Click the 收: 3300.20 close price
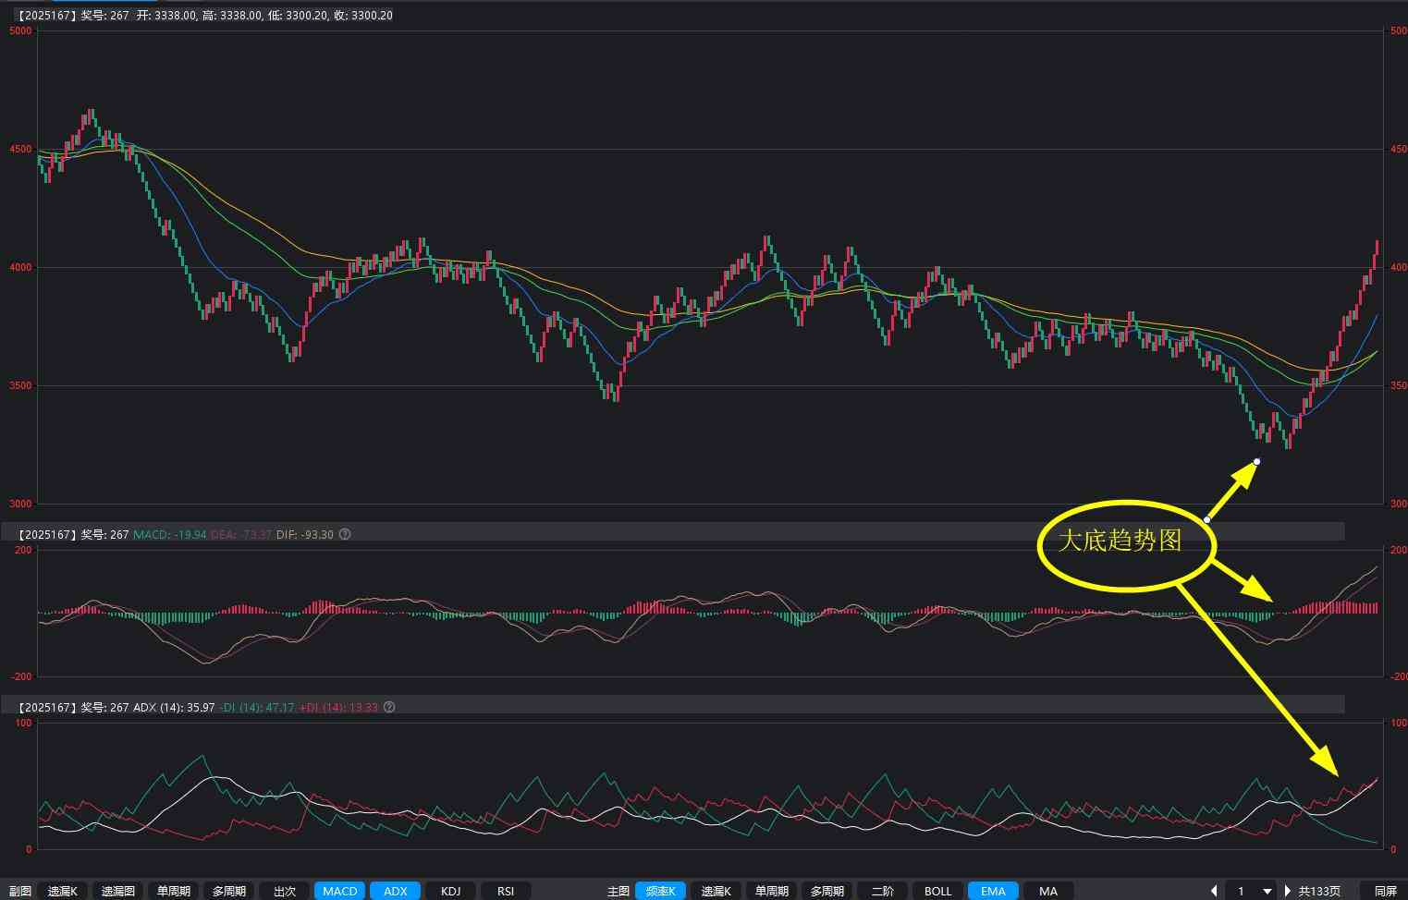The width and height of the screenshot is (1408, 900). (x=363, y=16)
